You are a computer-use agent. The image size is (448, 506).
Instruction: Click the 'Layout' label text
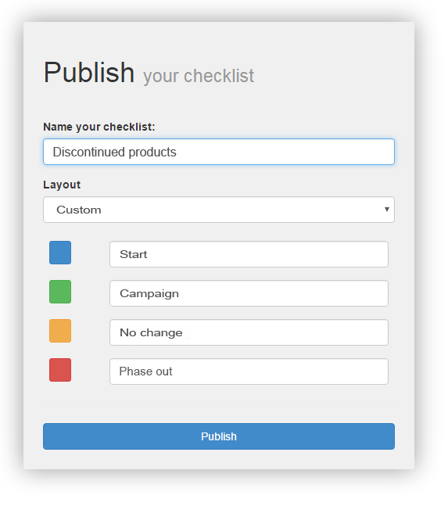pos(62,185)
